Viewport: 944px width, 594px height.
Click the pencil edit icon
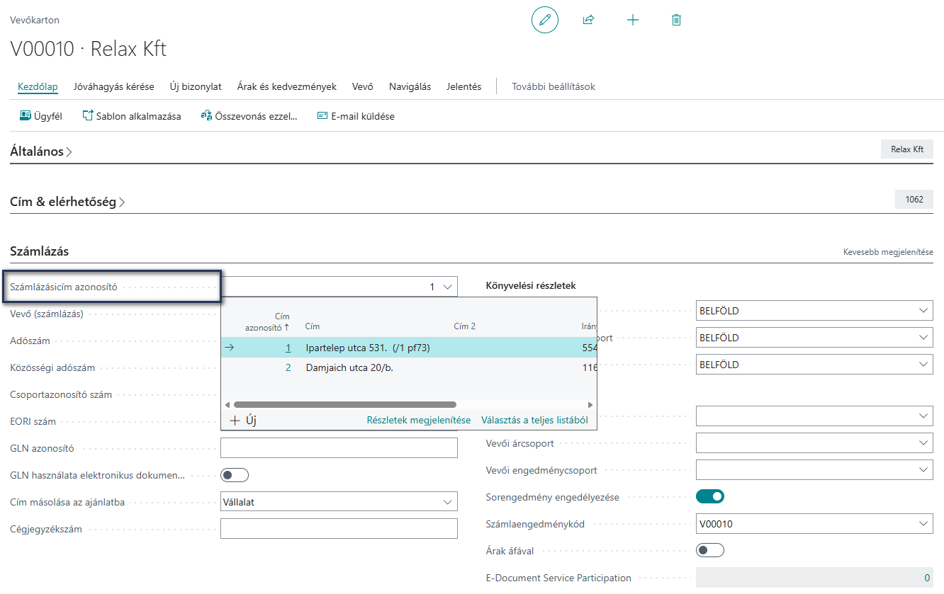pyautogui.click(x=544, y=20)
